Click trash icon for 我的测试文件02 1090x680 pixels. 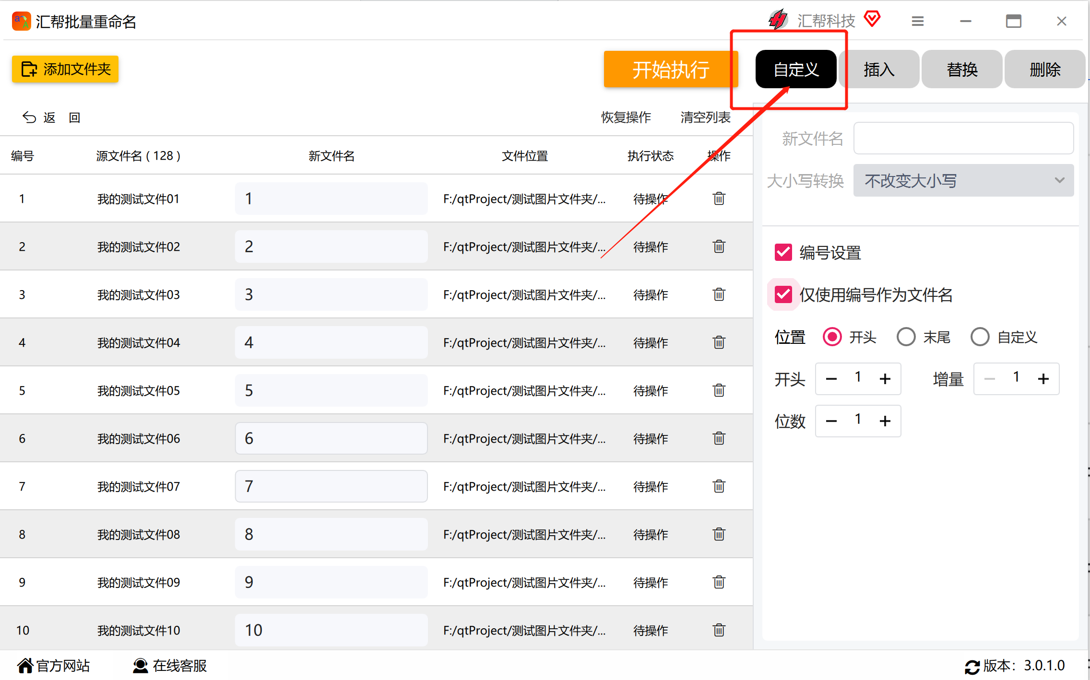coord(719,246)
